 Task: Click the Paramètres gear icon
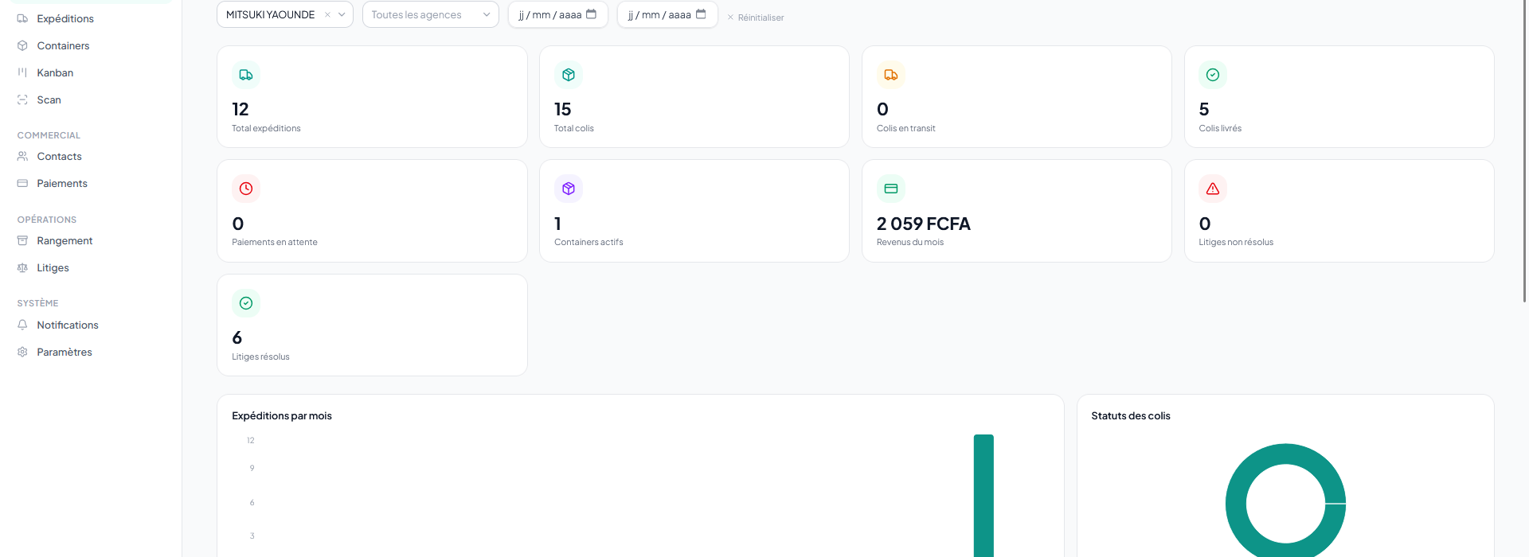click(x=22, y=352)
